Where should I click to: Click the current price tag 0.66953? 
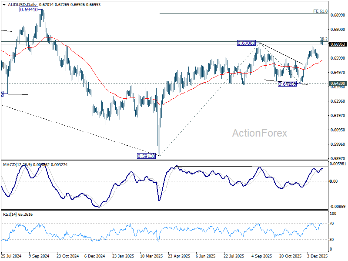(x=338, y=44)
